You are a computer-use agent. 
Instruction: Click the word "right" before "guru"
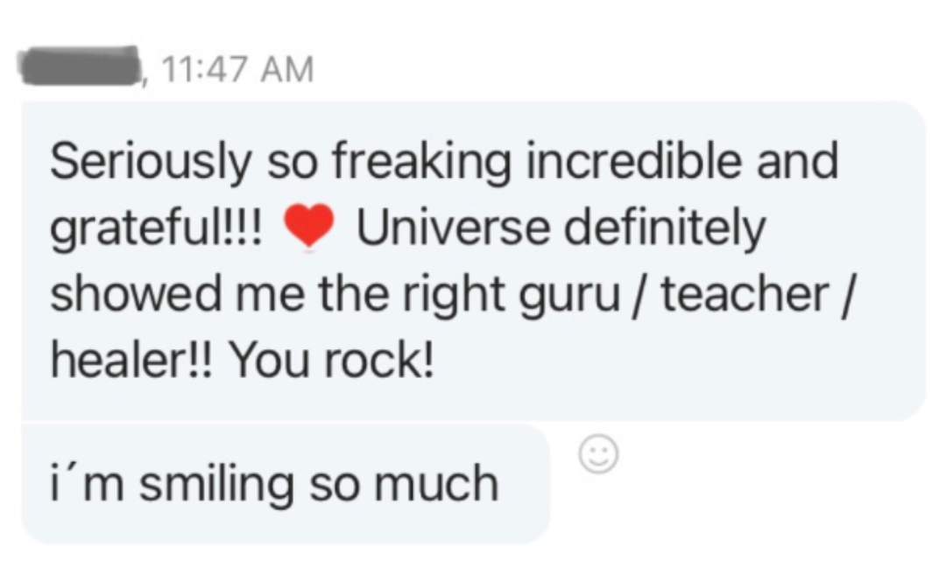454,296
